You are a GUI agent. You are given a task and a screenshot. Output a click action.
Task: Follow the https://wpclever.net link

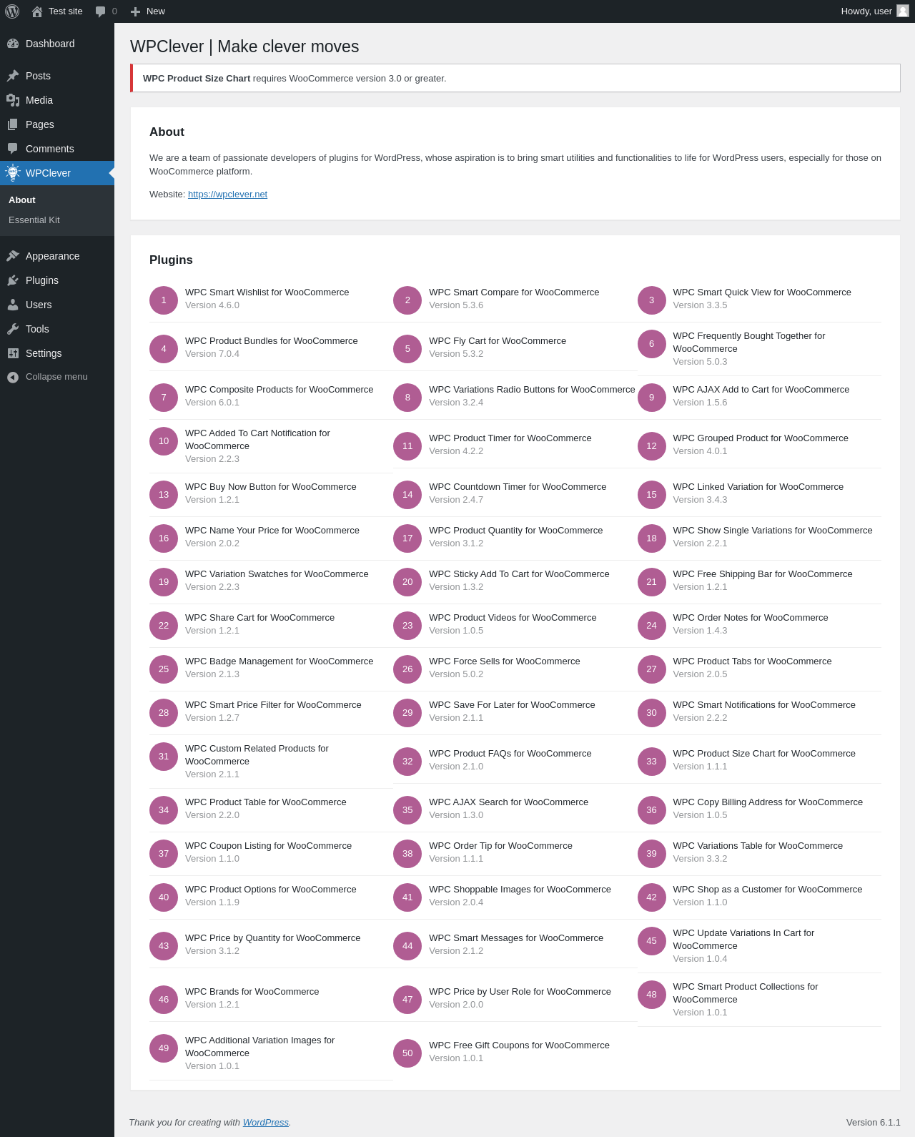(x=227, y=195)
